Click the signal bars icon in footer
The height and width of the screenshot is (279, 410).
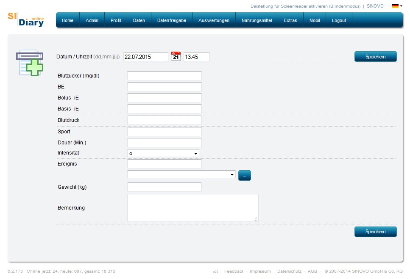click(x=215, y=271)
